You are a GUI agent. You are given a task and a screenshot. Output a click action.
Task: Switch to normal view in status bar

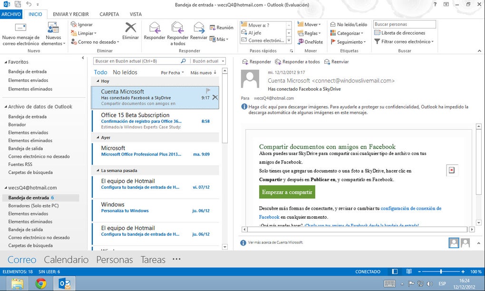pos(395,272)
